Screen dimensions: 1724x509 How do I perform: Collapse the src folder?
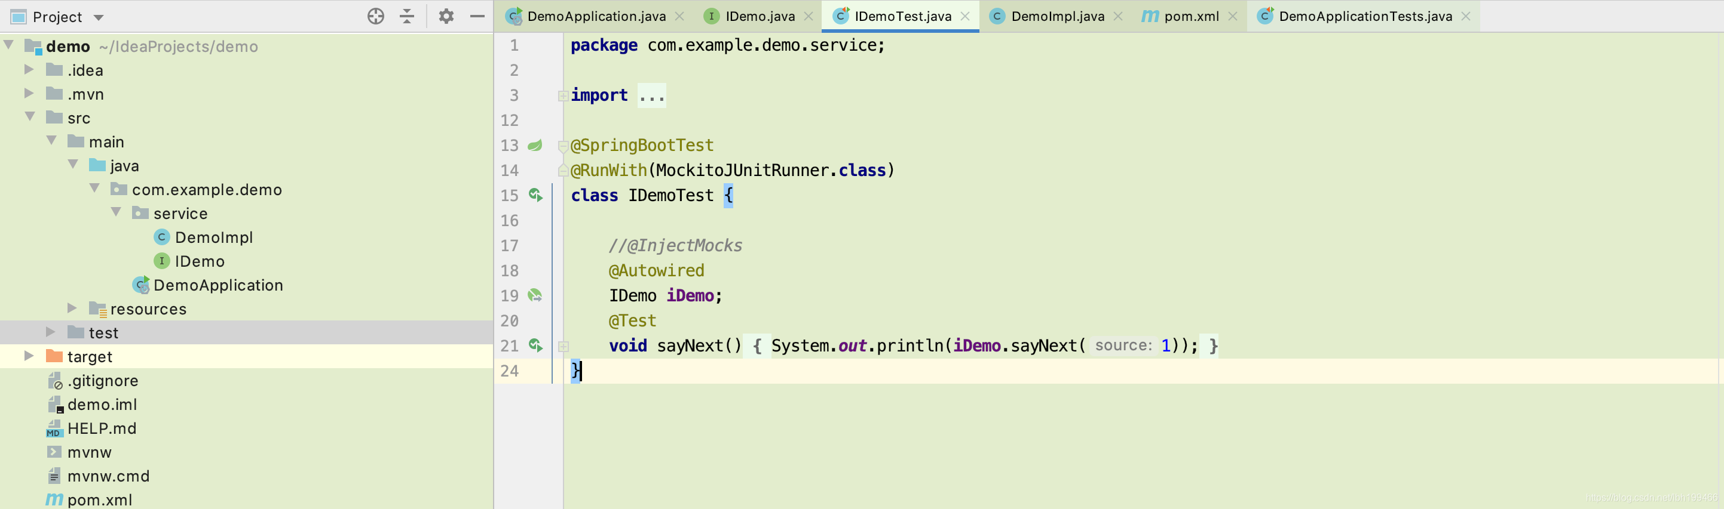coord(30,116)
